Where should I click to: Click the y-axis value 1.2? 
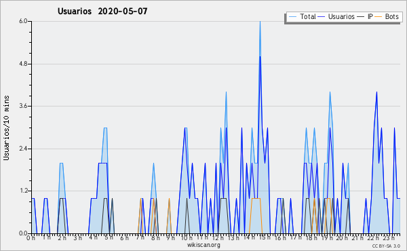23,191
